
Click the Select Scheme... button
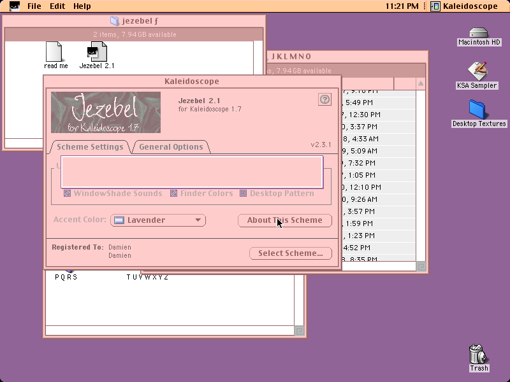pos(291,253)
